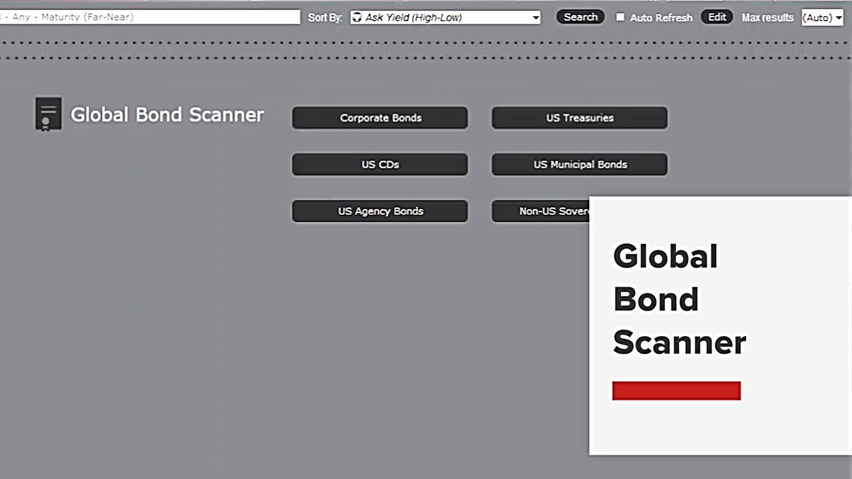Click the Auto Refresh label text

point(661,18)
